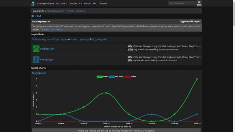235x132 pixels.
Task: Click the Singleplayer chart heading
Action: coord(39,73)
